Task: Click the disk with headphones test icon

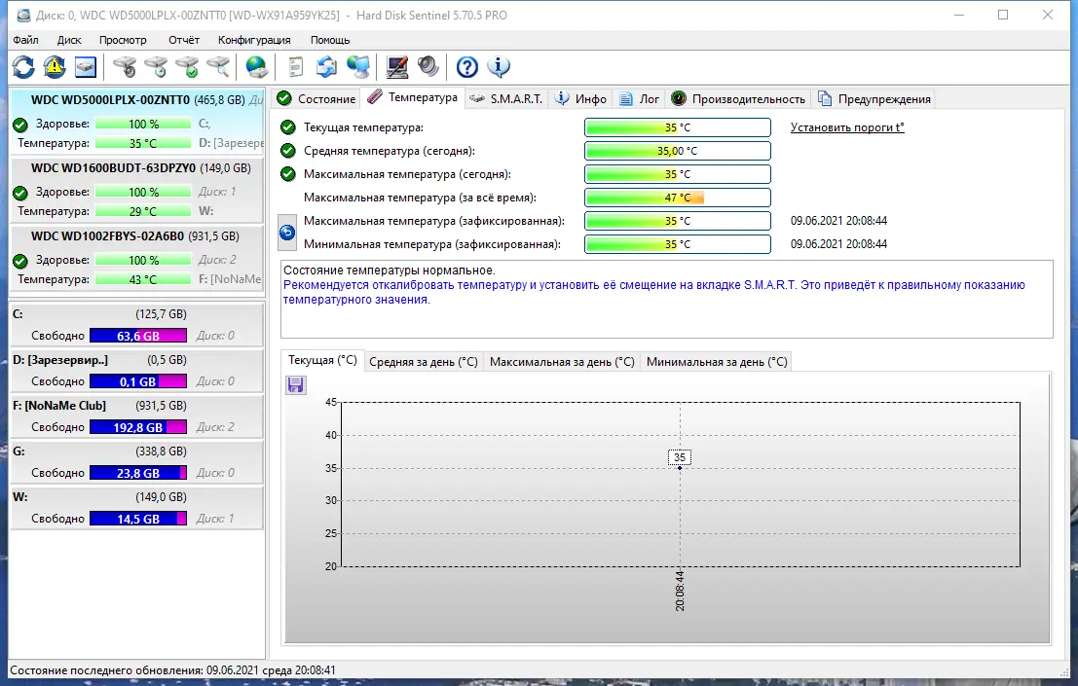Action: pos(125,66)
